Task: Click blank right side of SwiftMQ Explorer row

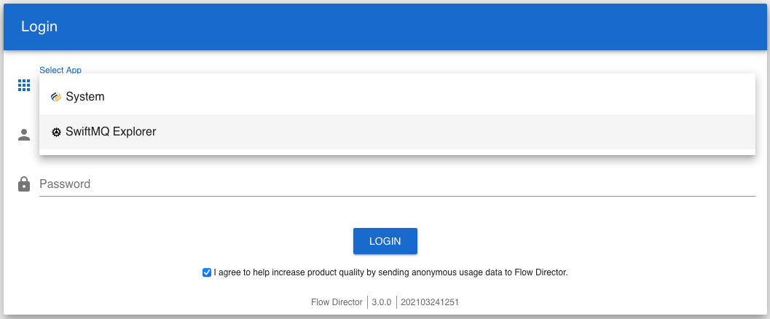Action: click(510, 132)
